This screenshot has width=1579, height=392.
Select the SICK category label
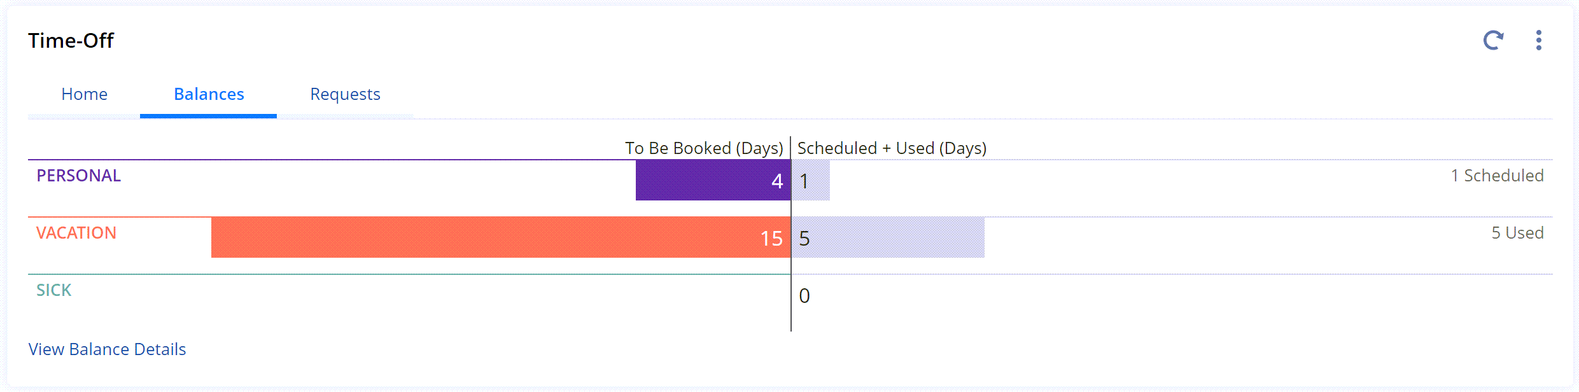[x=53, y=290]
